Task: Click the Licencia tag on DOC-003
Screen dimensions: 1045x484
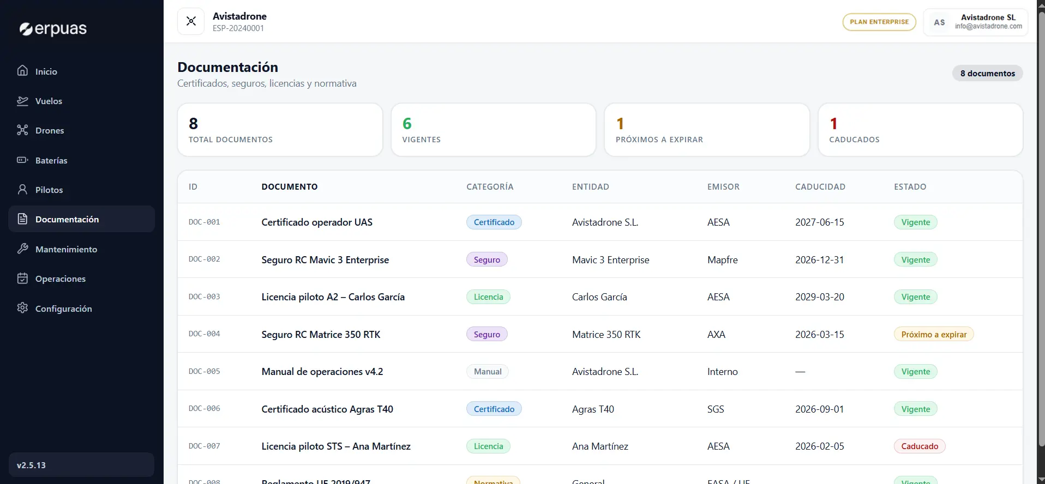Action: [489, 297]
